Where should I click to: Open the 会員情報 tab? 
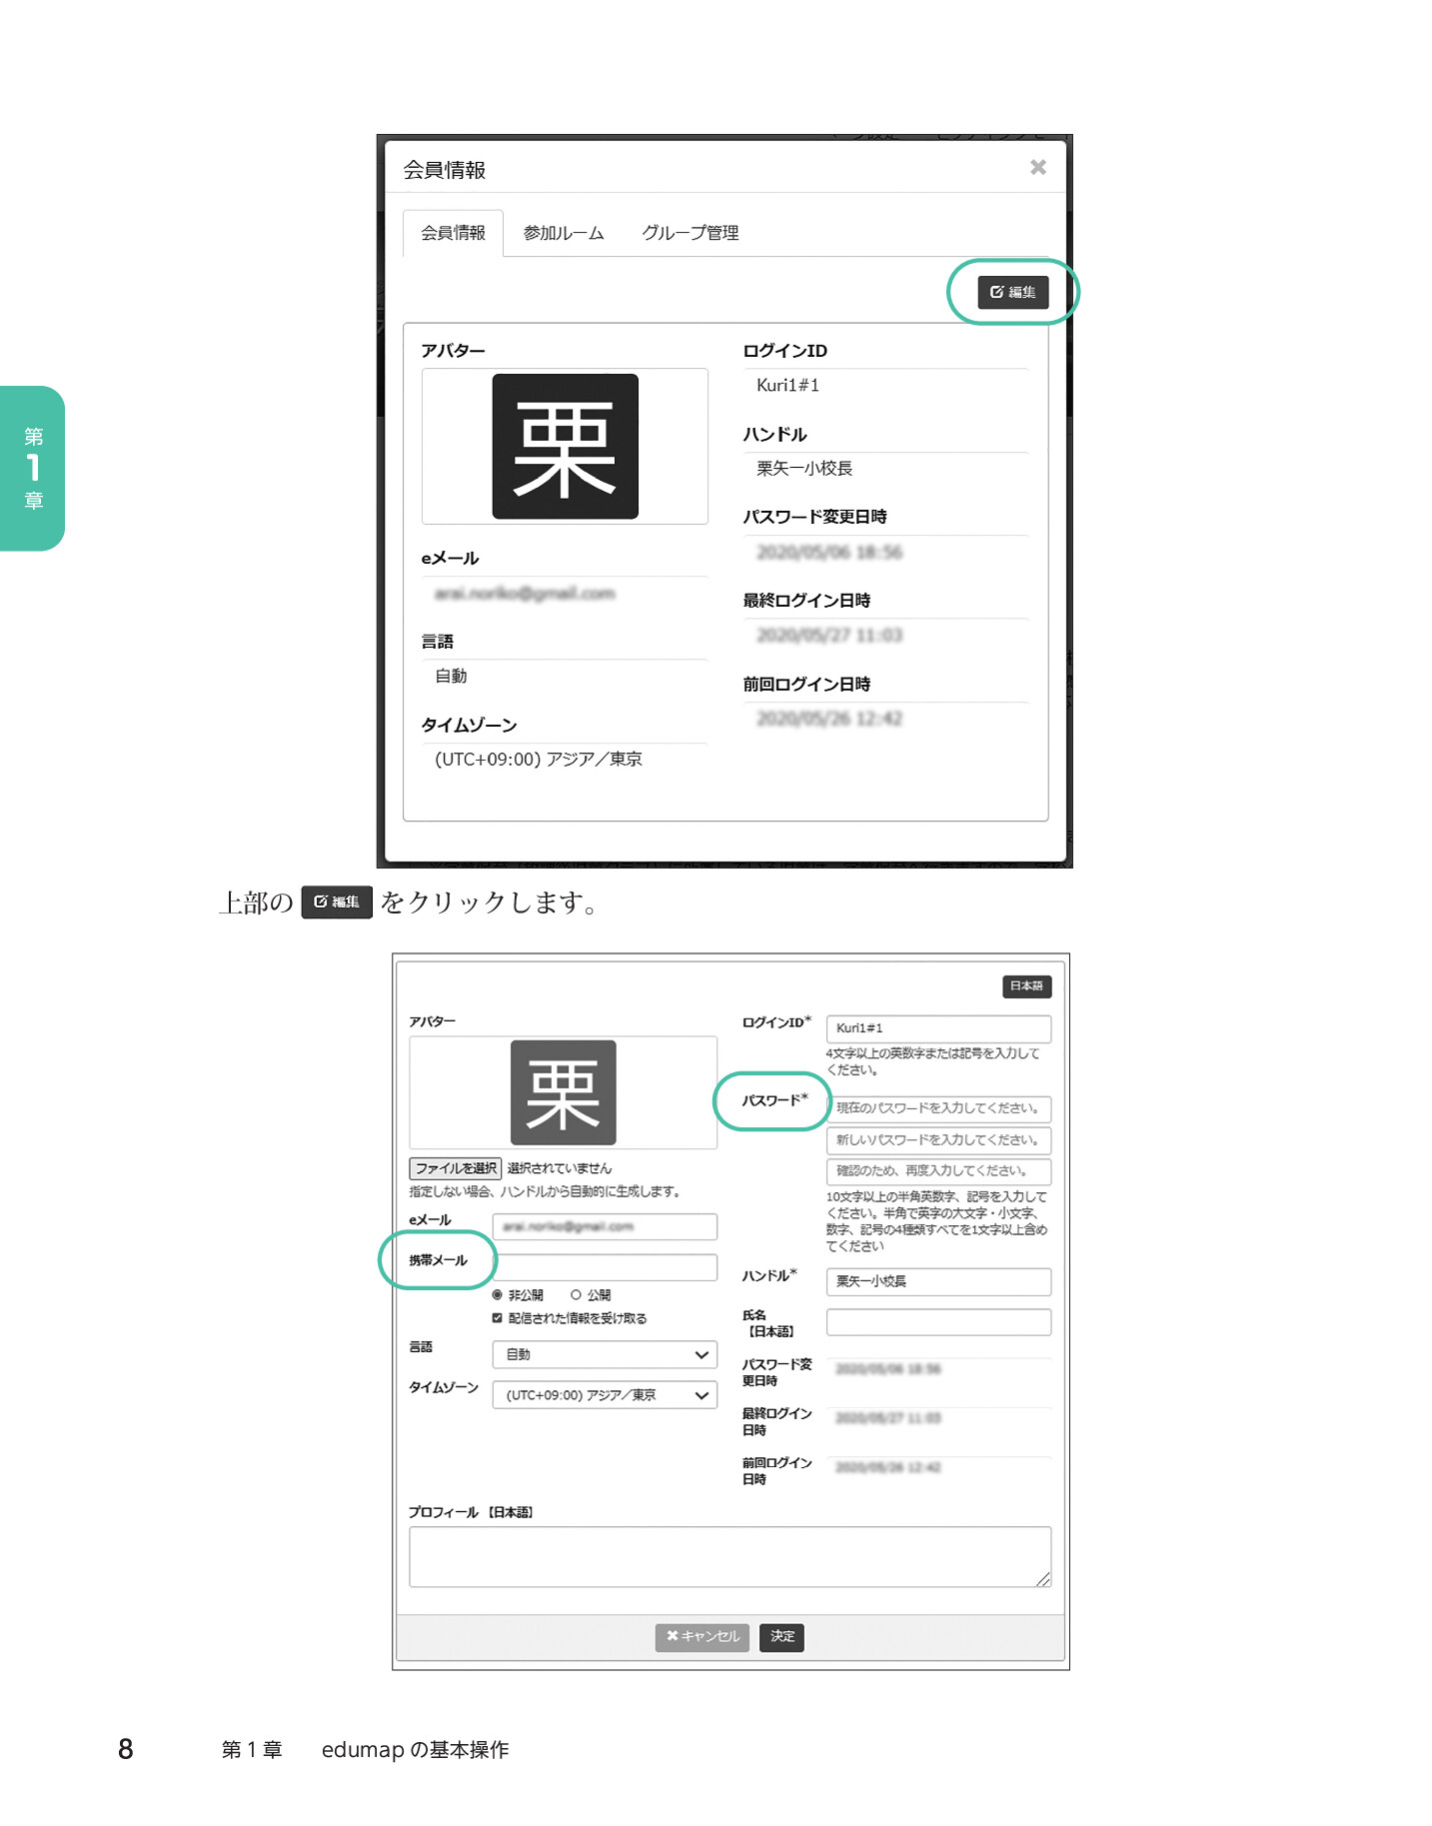coord(453,233)
